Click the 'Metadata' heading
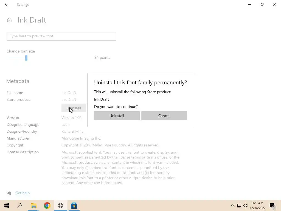The height and width of the screenshot is (211, 281). [18, 81]
